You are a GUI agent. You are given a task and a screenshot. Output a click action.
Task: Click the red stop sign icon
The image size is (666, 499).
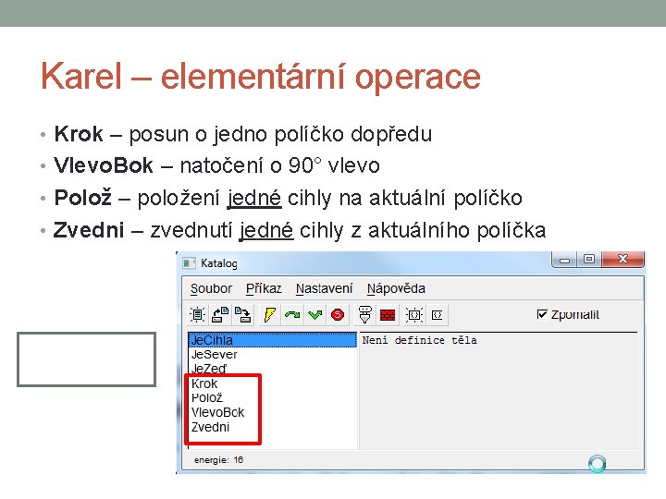(x=338, y=315)
